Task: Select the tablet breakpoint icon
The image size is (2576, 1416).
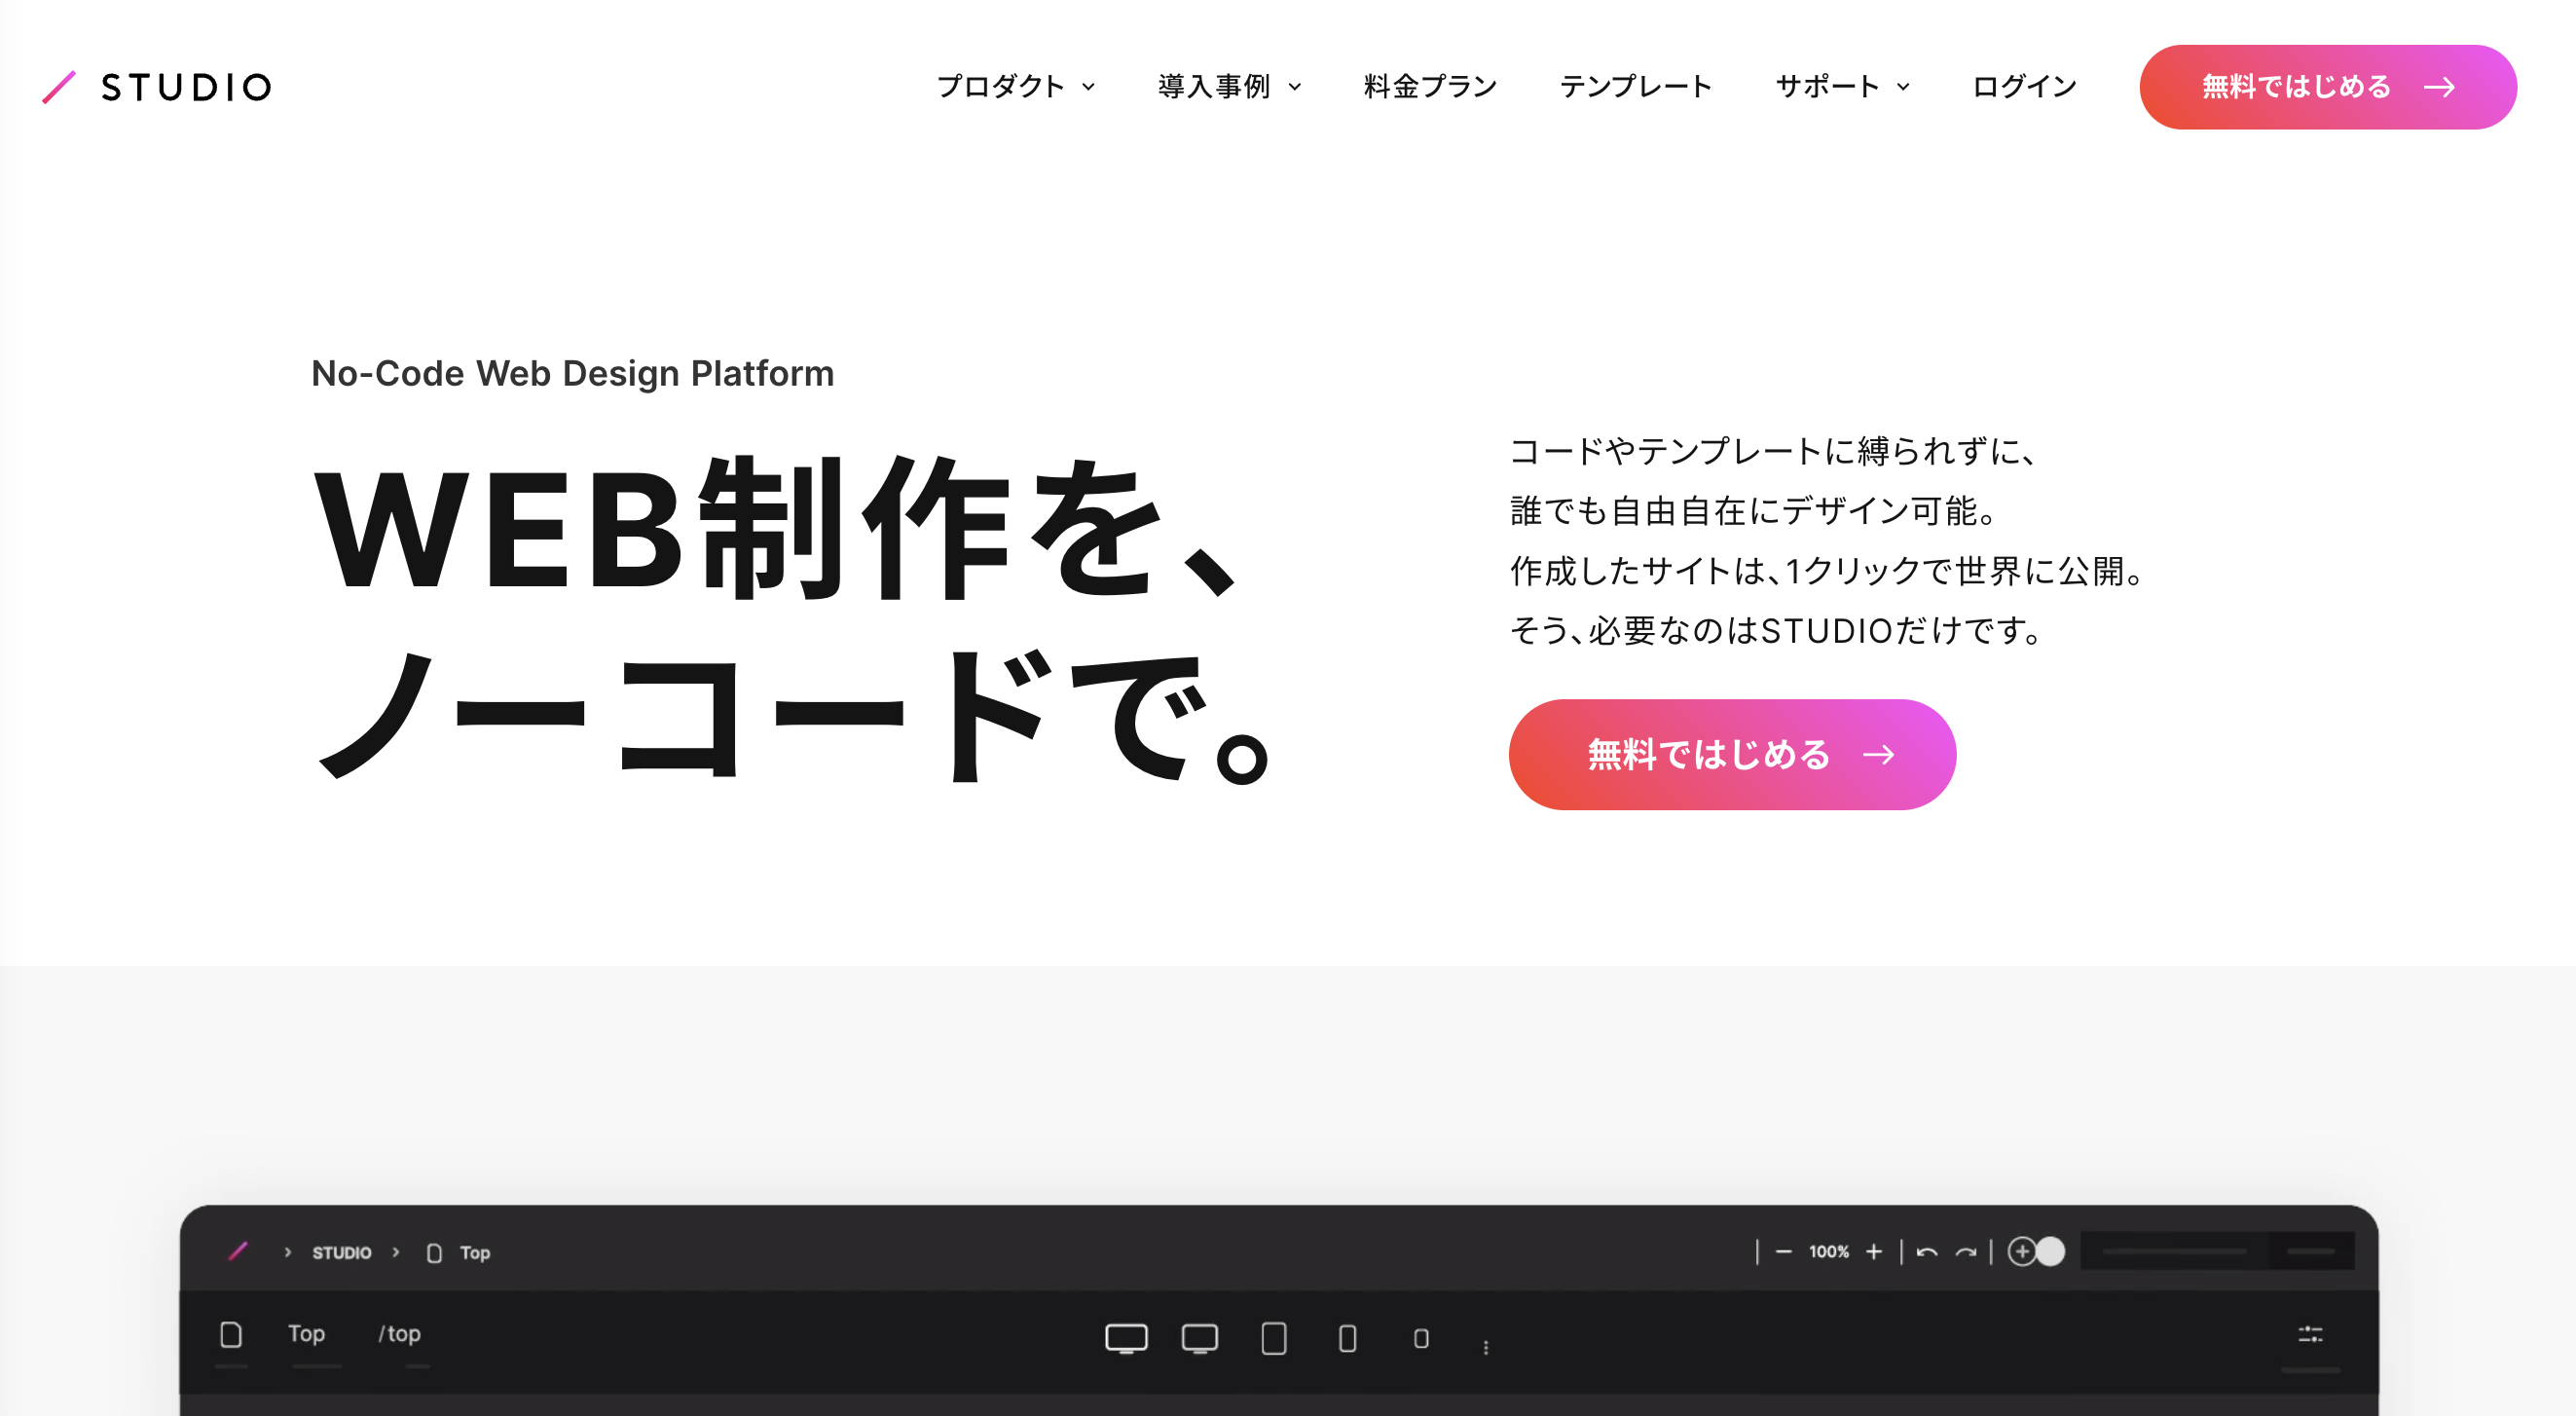Action: tap(1273, 1337)
